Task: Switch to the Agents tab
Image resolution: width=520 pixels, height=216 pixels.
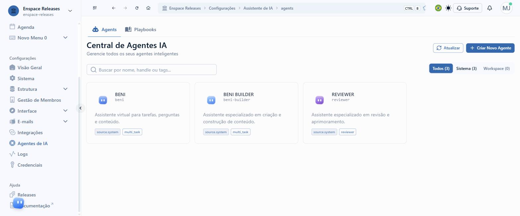Action: (104, 29)
